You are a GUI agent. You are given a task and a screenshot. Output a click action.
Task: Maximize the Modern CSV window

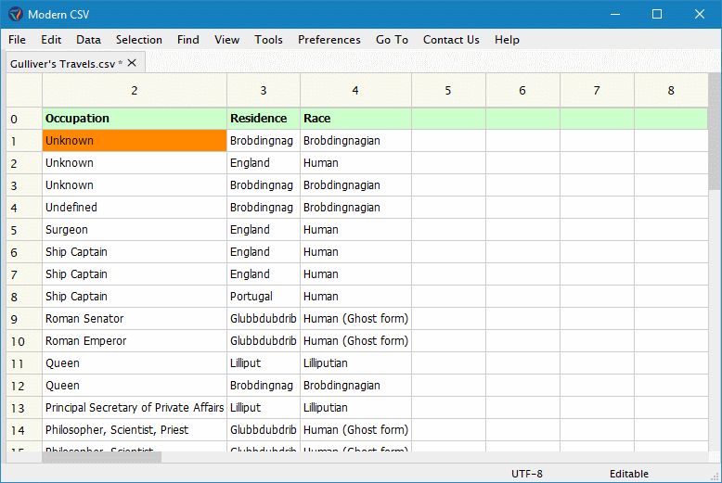click(x=657, y=14)
